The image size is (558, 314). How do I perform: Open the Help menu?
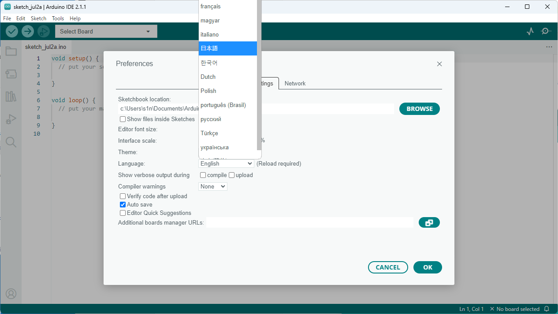[x=75, y=18]
